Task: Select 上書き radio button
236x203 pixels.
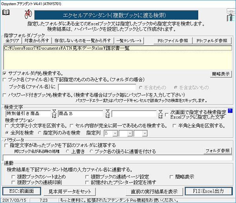Action: [x=68, y=151]
